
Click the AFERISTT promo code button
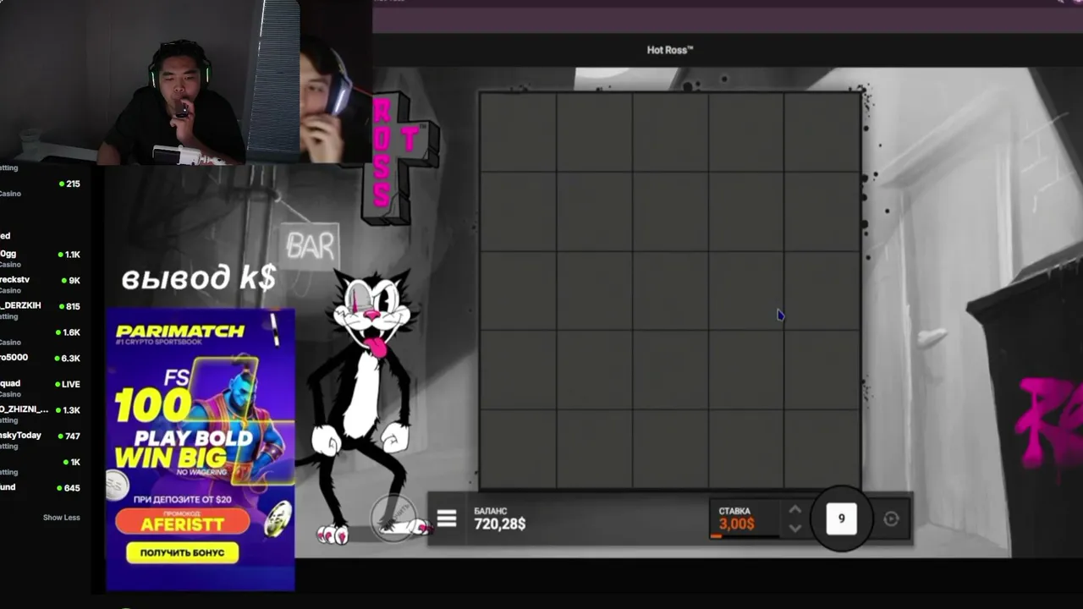coord(182,521)
